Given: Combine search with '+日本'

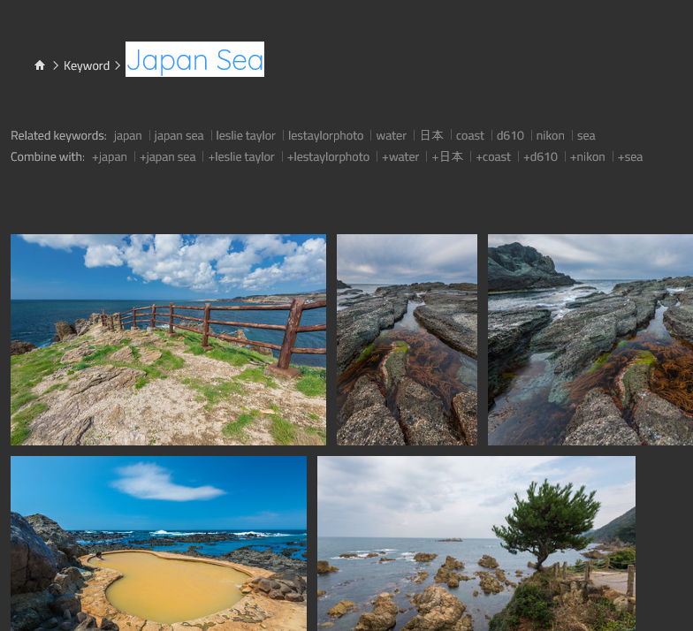Looking at the screenshot, I should [x=447, y=156].
